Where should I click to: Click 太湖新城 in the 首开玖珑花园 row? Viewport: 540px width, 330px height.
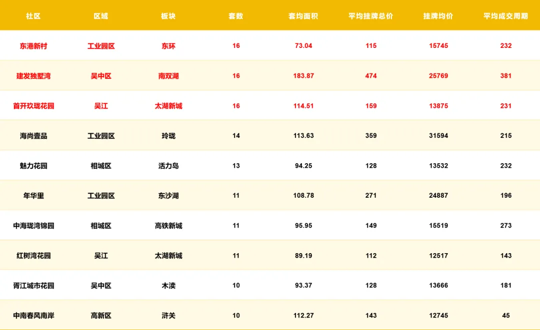click(x=168, y=106)
